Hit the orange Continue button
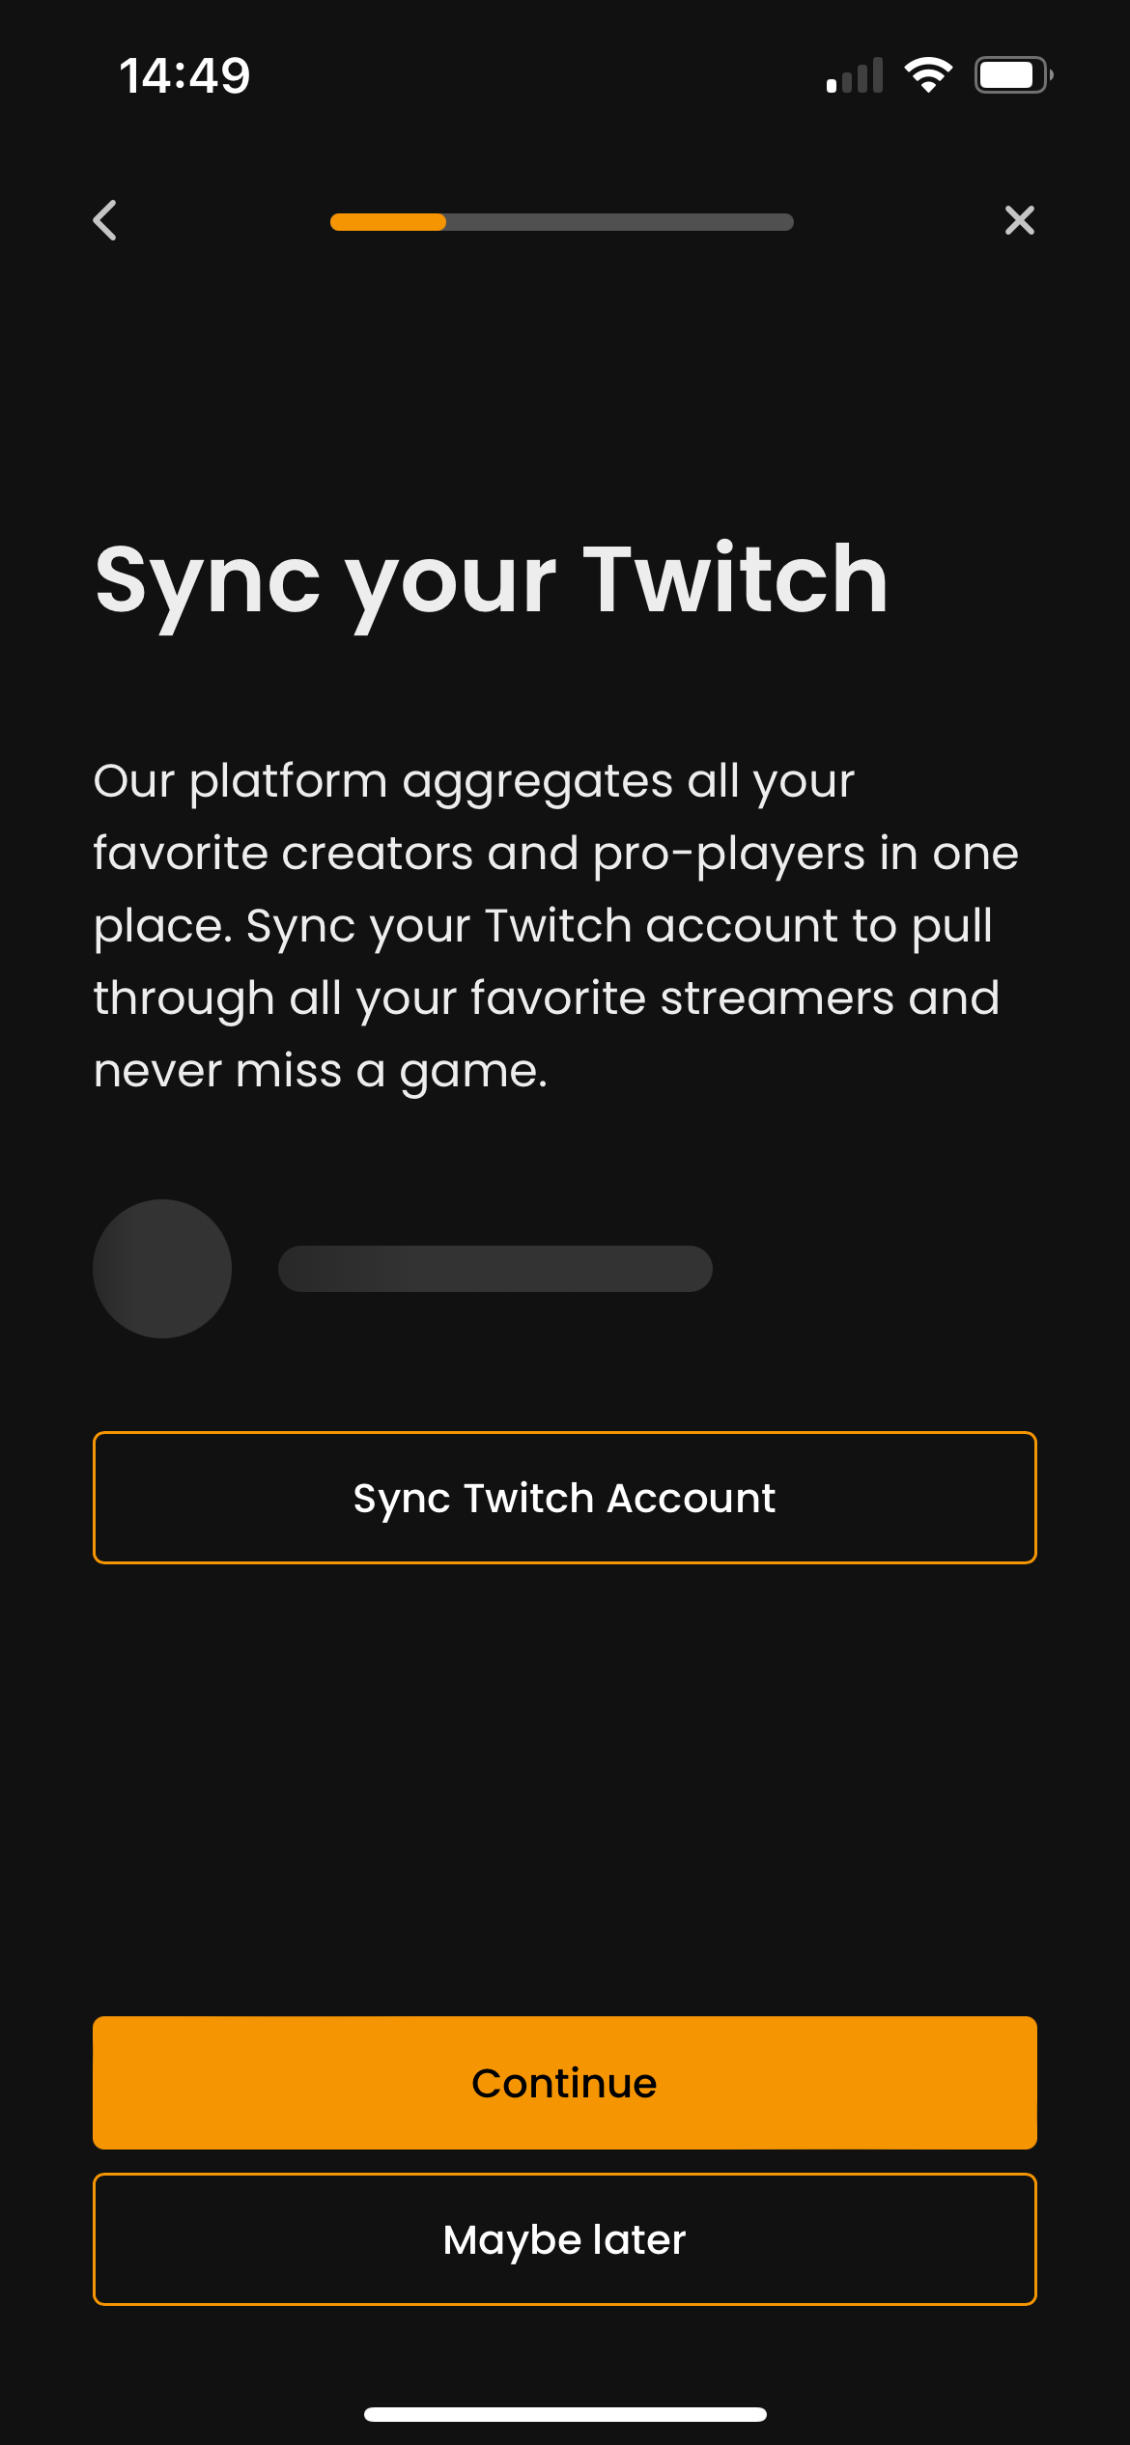 (x=565, y=2083)
